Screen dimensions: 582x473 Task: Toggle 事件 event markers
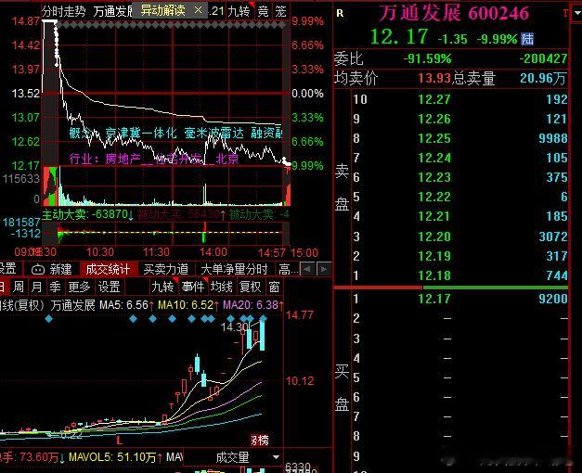pyautogui.click(x=193, y=287)
